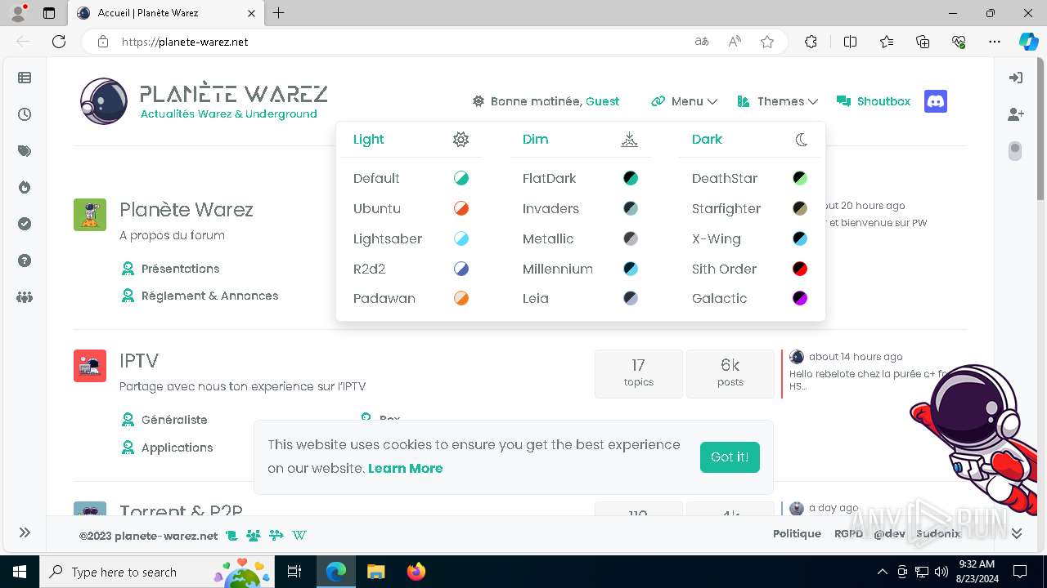Select the Metallic theme entry
The image size is (1047, 588).
tap(580, 238)
